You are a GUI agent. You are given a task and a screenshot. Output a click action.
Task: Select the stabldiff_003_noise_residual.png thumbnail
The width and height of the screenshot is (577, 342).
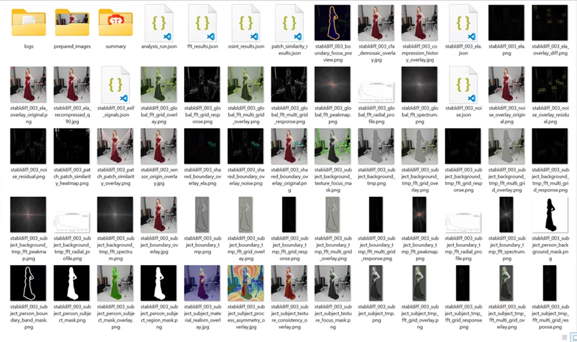(28, 146)
